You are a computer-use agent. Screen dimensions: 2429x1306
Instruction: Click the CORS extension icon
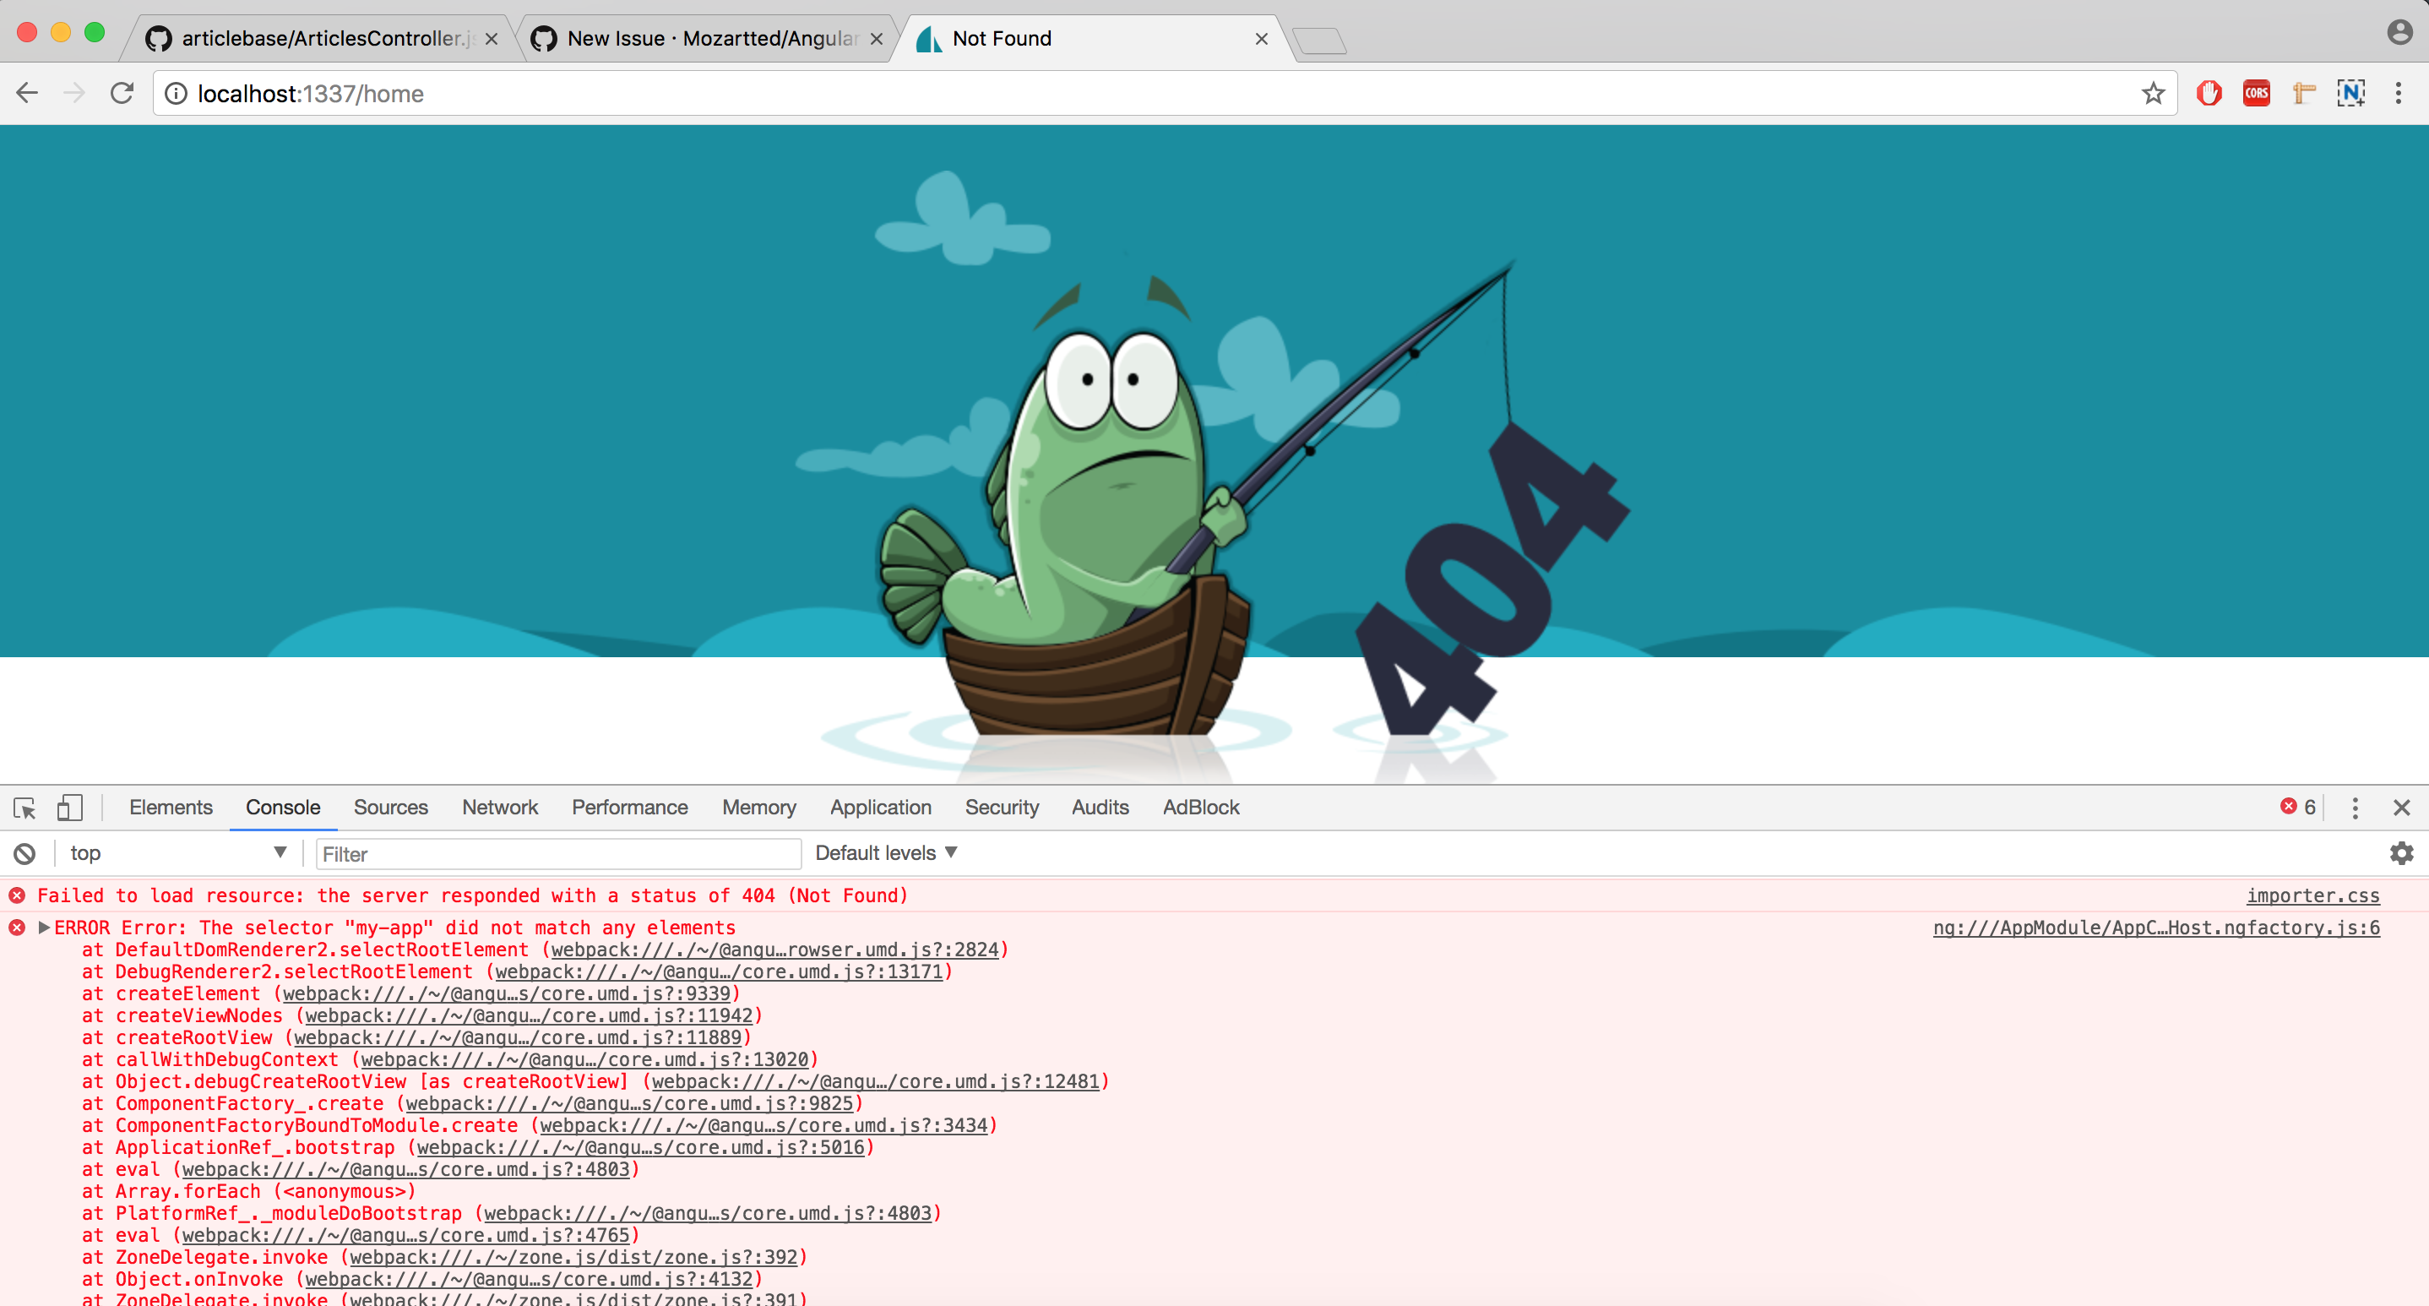[2257, 94]
